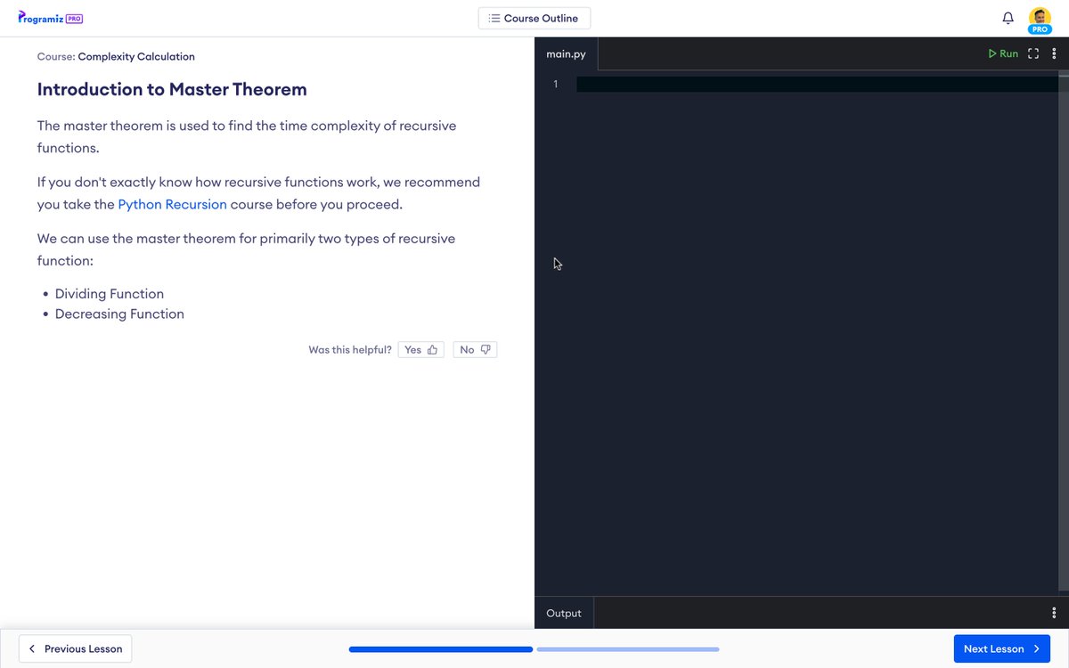Open the user profile avatar
Image resolution: width=1069 pixels, height=668 pixels.
tap(1040, 20)
